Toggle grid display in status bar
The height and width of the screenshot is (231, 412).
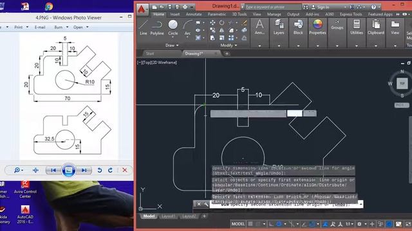[250, 224]
